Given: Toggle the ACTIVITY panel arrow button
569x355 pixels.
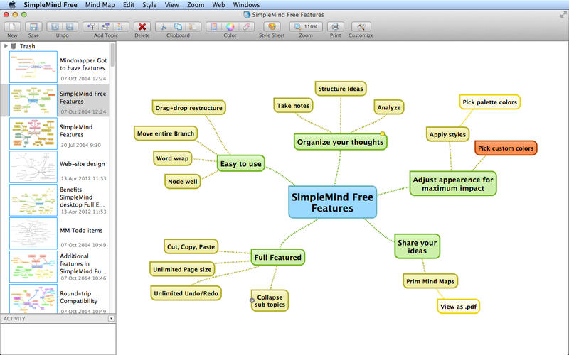Looking at the screenshot, I should click(111, 319).
